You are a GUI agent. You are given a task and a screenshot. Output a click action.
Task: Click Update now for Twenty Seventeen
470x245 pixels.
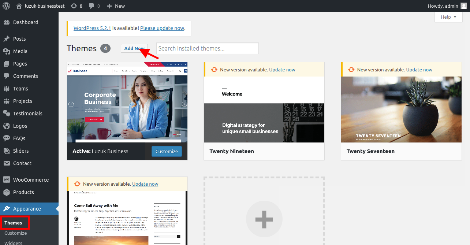[419, 70]
